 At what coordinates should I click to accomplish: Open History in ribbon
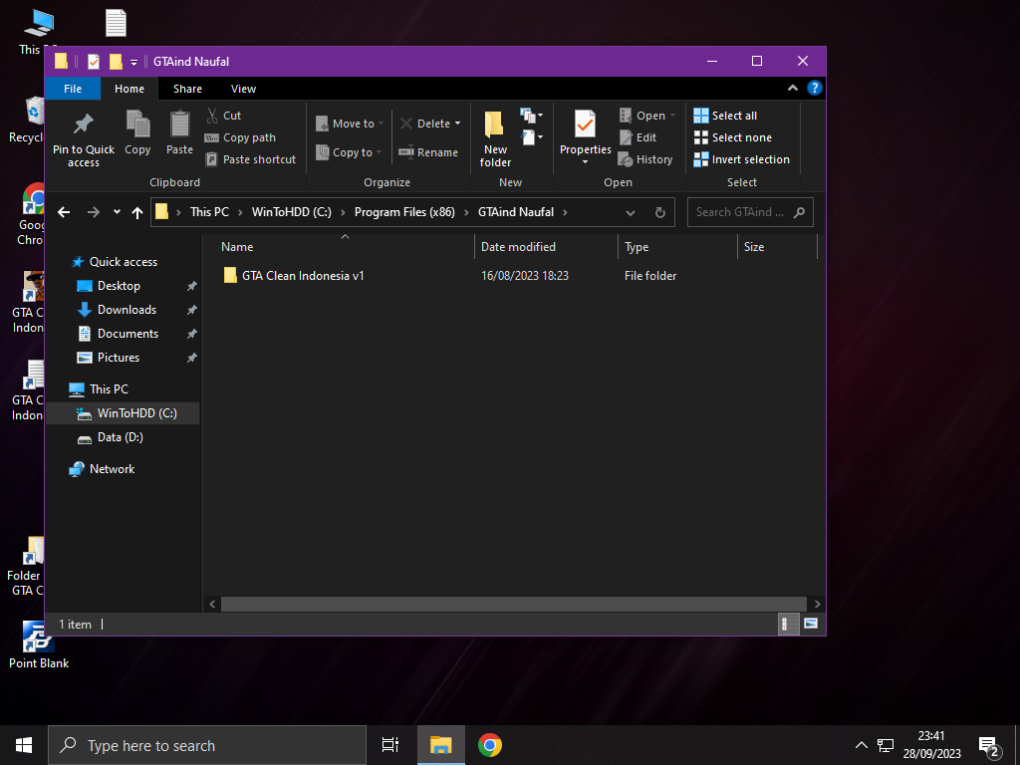[x=645, y=159]
